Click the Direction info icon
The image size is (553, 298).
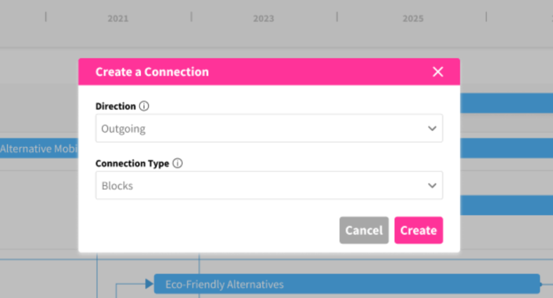(x=144, y=106)
